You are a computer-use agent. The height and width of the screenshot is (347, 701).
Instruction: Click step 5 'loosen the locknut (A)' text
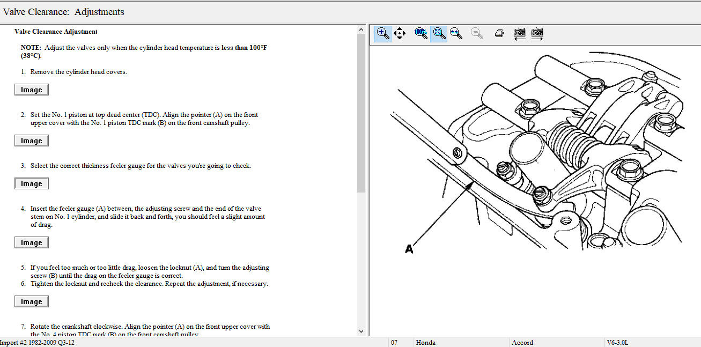[x=150, y=271]
